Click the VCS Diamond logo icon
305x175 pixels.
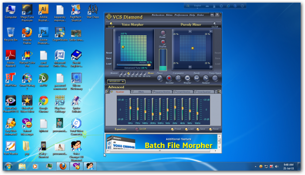click(x=109, y=17)
